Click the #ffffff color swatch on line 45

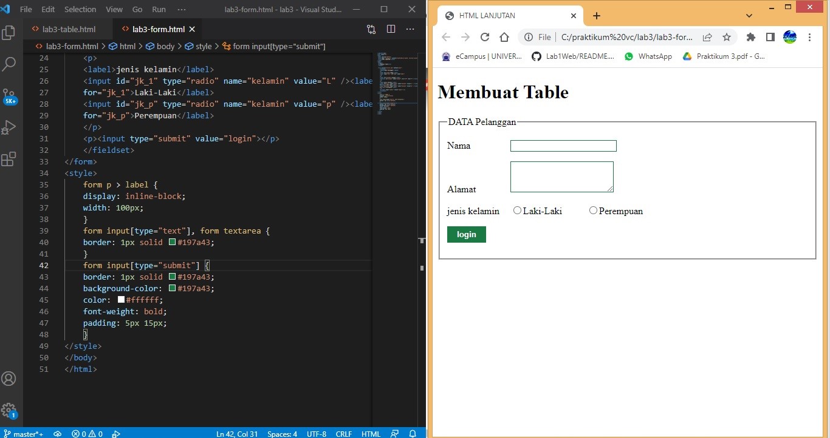pyautogui.click(x=121, y=300)
